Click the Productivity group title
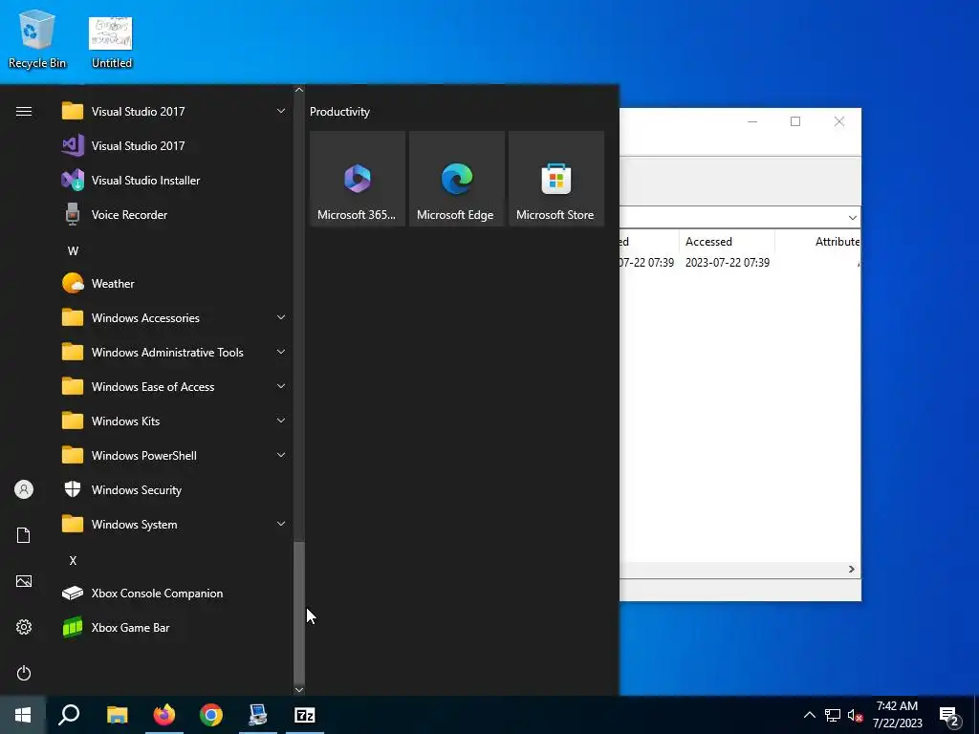The image size is (979, 734). coord(339,112)
